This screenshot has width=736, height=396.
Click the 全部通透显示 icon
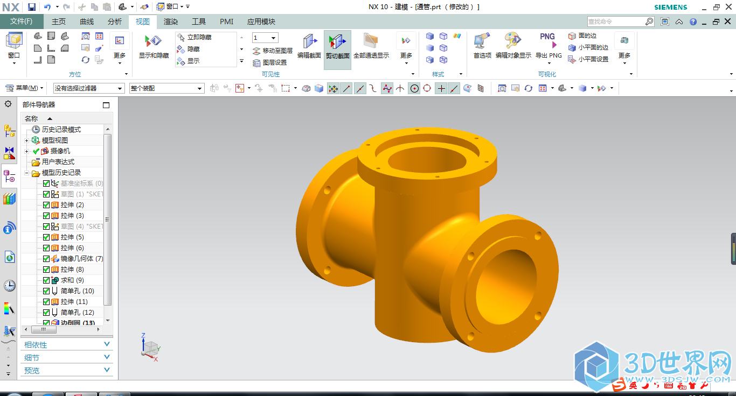tap(371, 41)
